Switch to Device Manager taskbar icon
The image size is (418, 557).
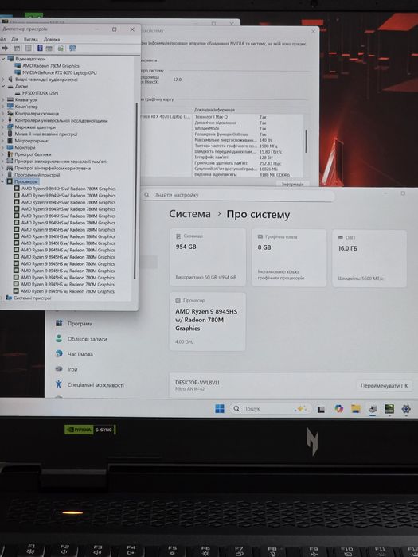(x=373, y=409)
